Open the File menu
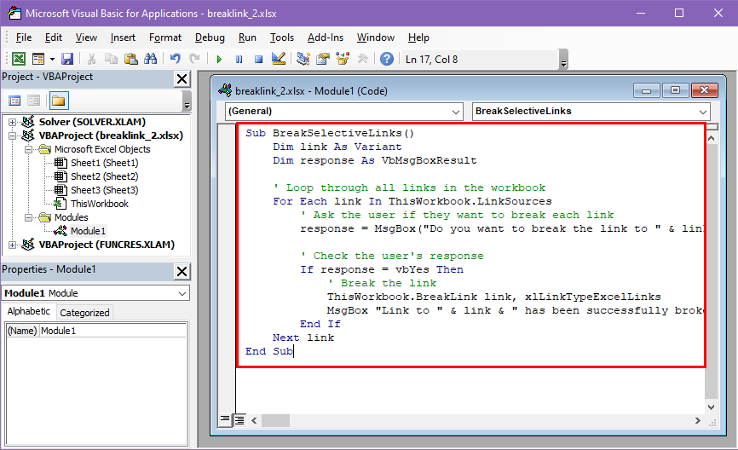Screen dimensions: 738x450 [x=24, y=37]
